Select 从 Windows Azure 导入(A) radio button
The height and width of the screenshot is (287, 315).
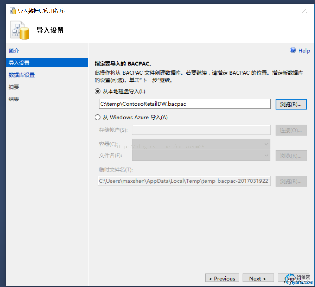coord(97,117)
